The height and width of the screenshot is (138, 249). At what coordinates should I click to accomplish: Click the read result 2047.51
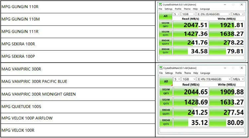coord(191,25)
